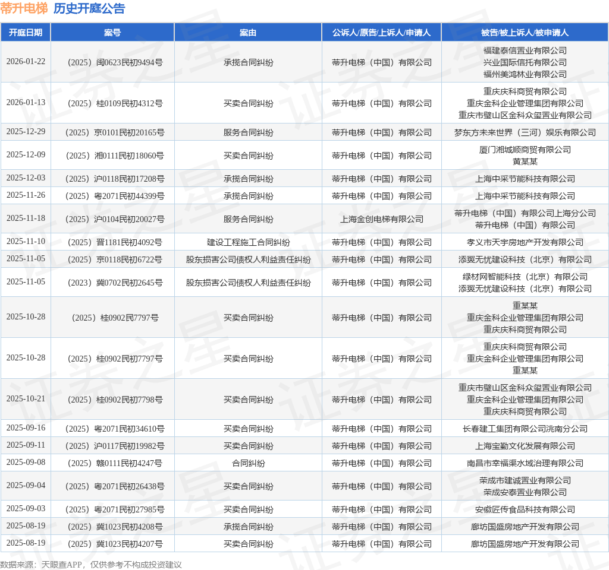Click defendant 安徽匠传食品科技有限公司
Screen dimensions: 609x570
click(525, 509)
